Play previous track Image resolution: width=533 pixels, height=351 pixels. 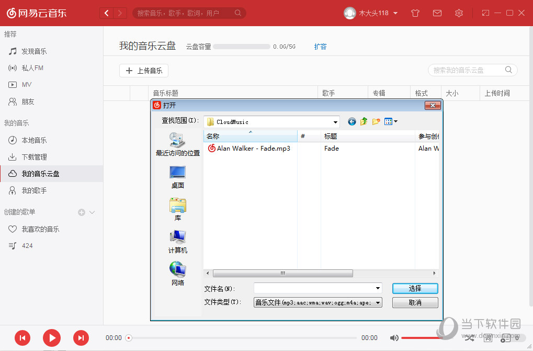tap(22, 338)
